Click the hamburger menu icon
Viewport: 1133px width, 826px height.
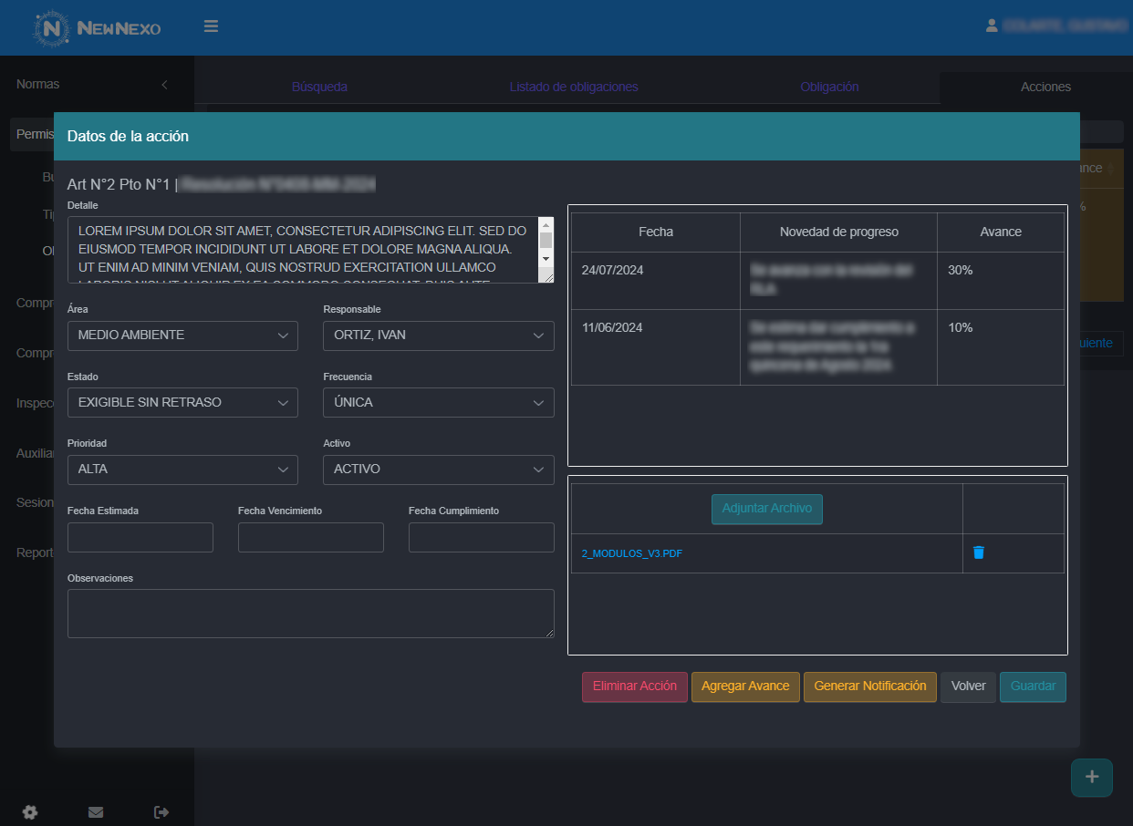tap(211, 26)
